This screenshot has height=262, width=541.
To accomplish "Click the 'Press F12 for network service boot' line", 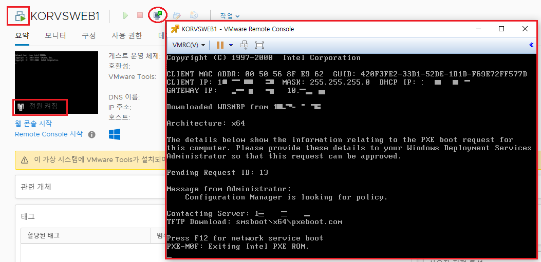I will coord(245,238).
